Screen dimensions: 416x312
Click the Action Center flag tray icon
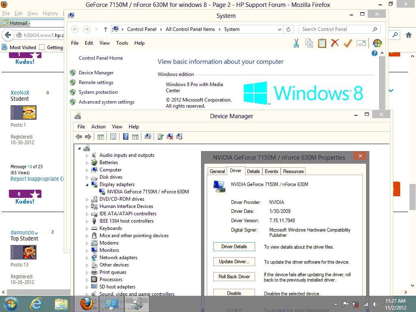(x=345, y=304)
